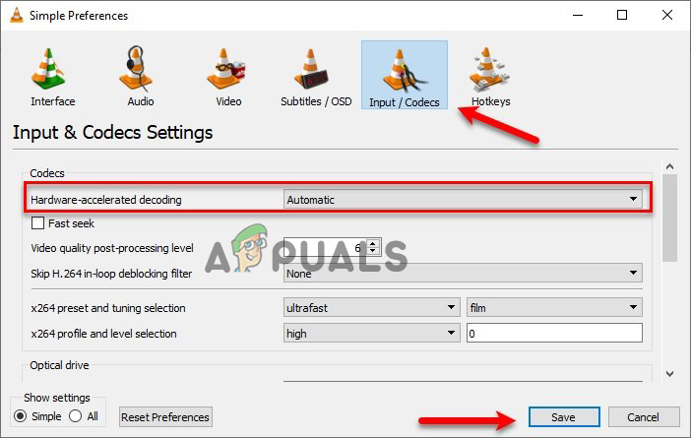The image size is (691, 438).
Task: Select the All show settings radio button
Action: pyautogui.click(x=76, y=416)
